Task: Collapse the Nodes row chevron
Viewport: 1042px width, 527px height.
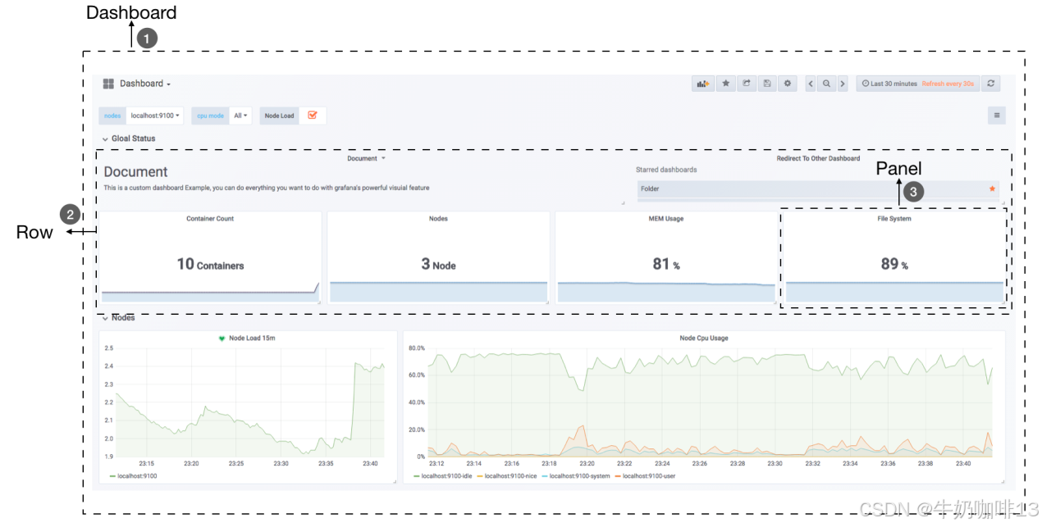Action: point(105,318)
